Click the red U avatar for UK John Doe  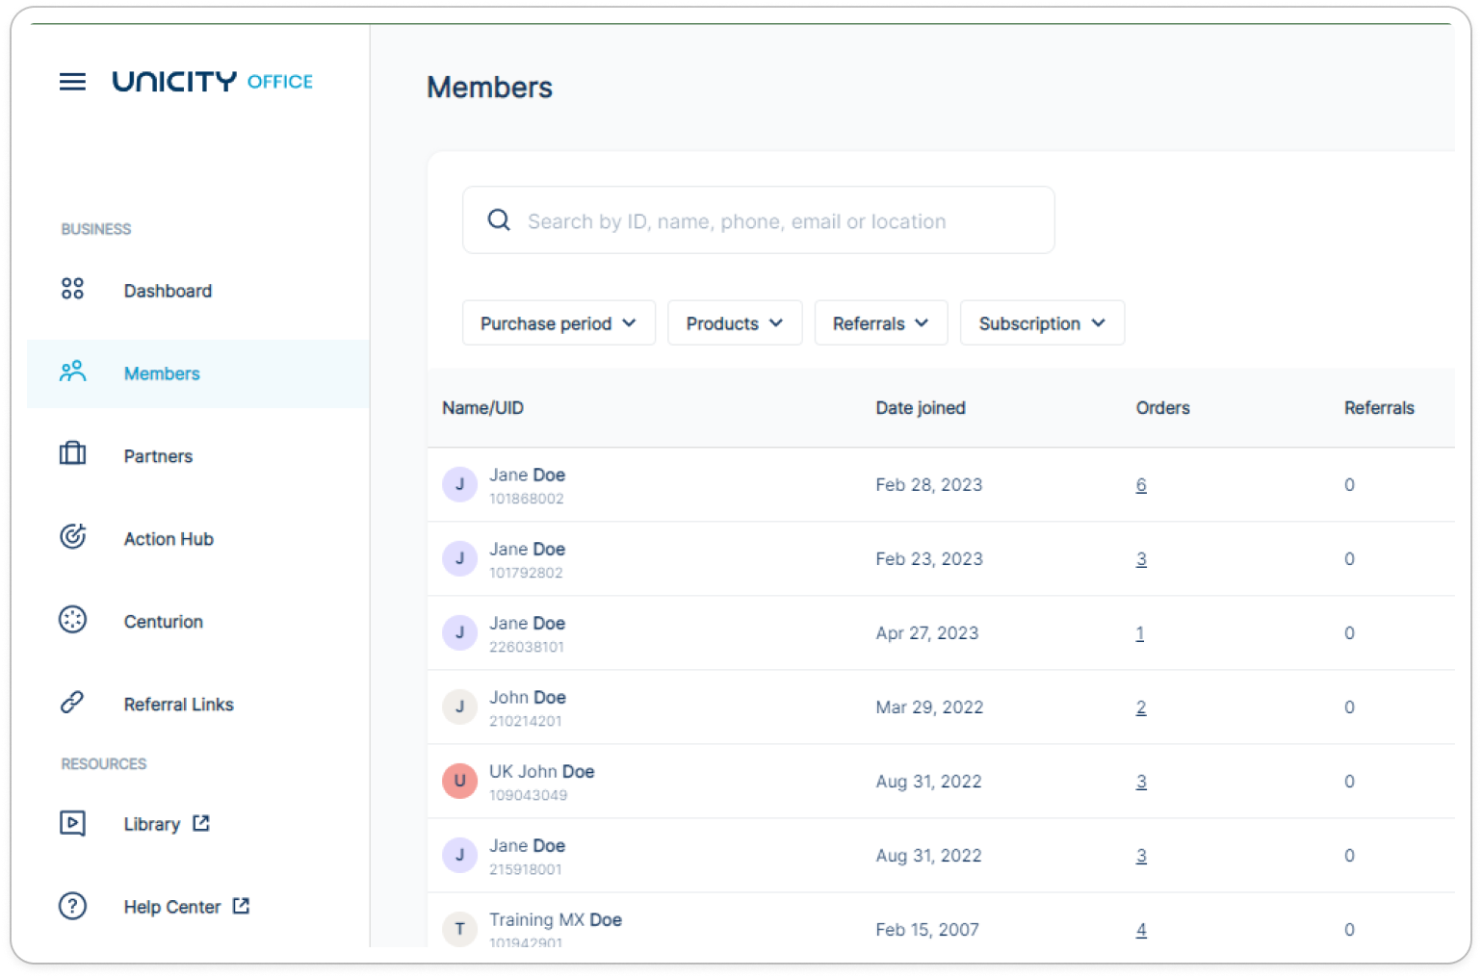coord(459,781)
